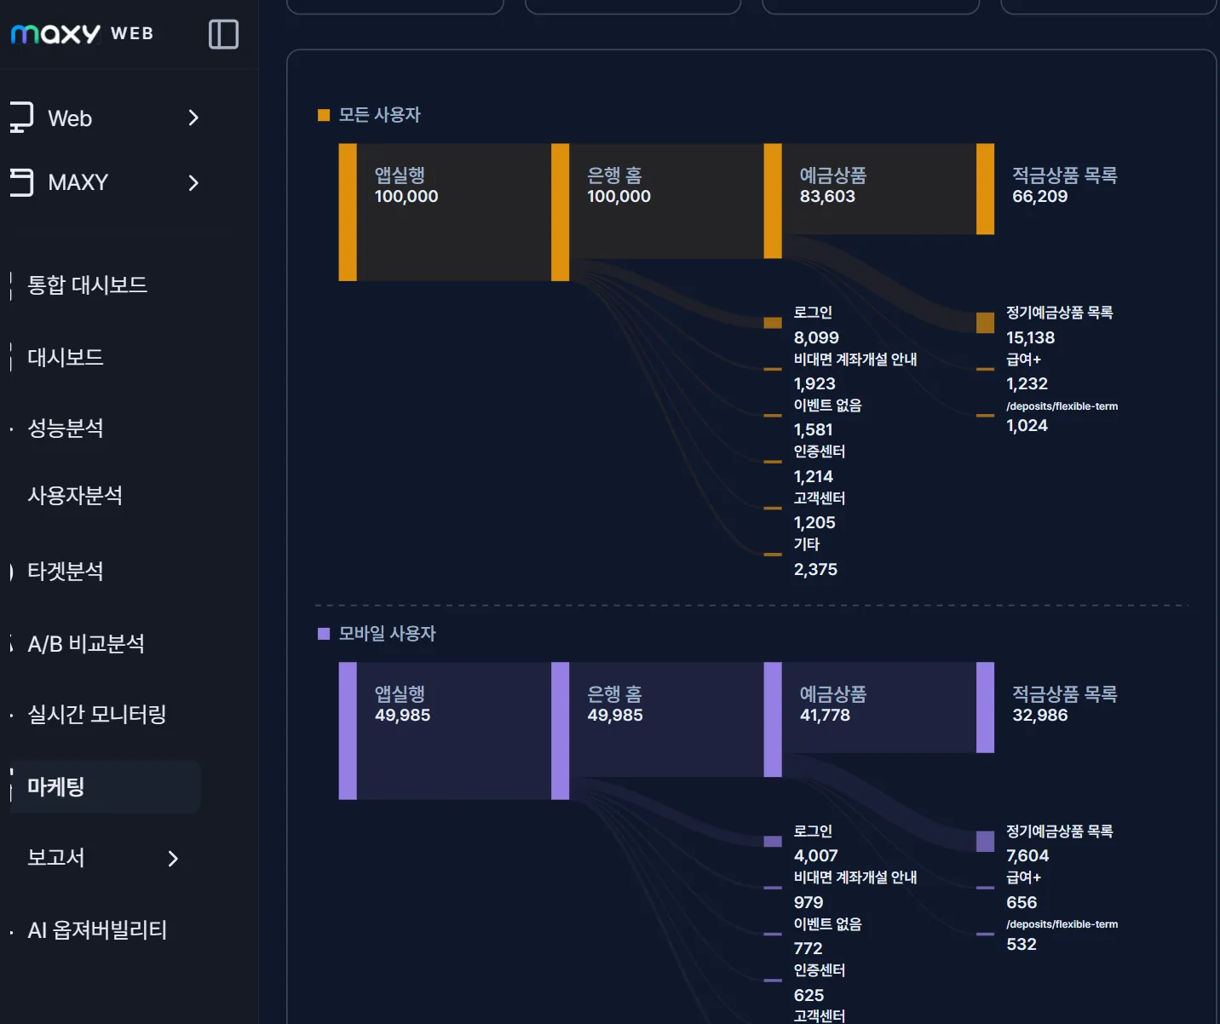Open A/B 비교분석 menu item
This screenshot has width=1220, height=1024.
pos(86,643)
